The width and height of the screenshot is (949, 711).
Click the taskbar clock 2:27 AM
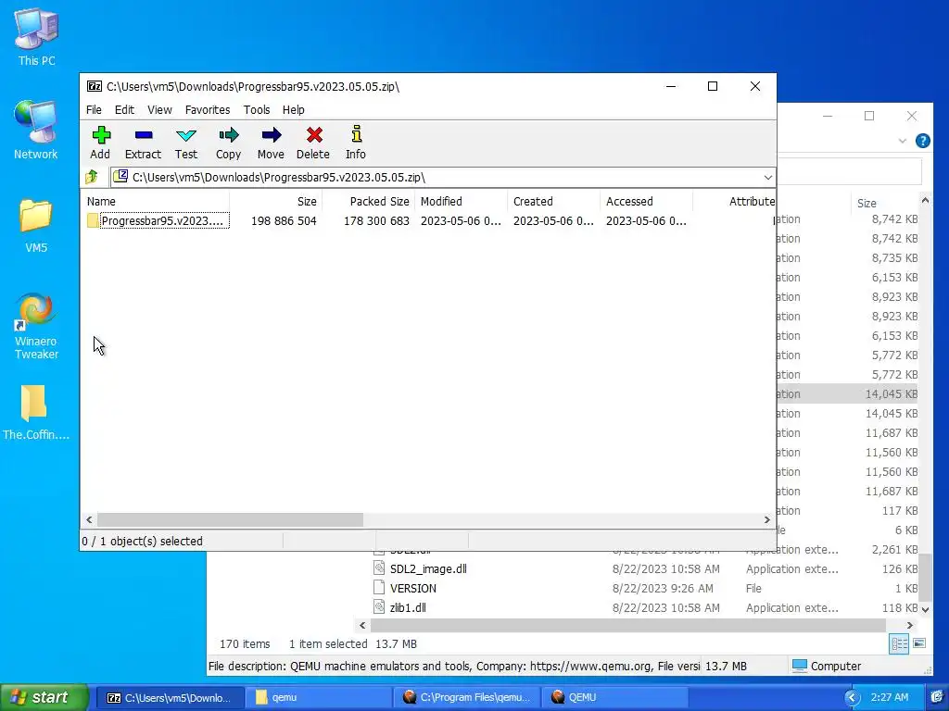point(889,698)
